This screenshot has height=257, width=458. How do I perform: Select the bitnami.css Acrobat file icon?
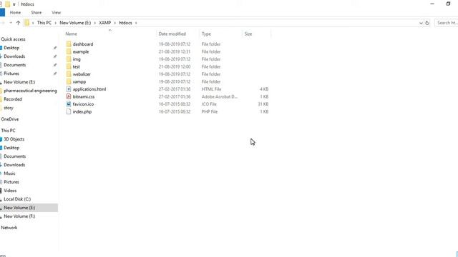[69, 96]
